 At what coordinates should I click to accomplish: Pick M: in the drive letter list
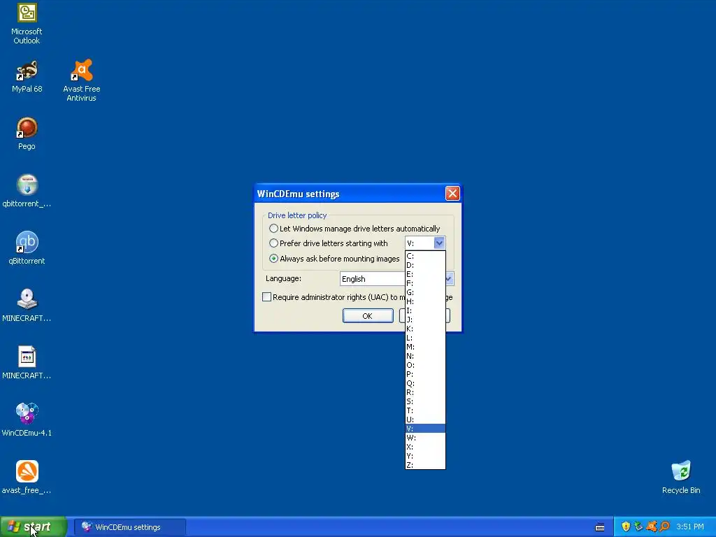click(425, 347)
